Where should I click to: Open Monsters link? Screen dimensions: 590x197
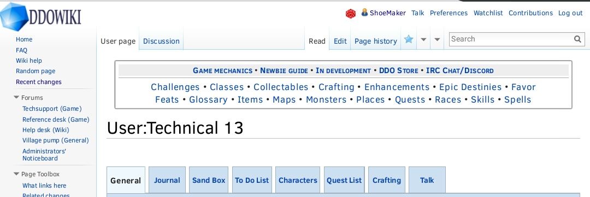(x=326, y=100)
